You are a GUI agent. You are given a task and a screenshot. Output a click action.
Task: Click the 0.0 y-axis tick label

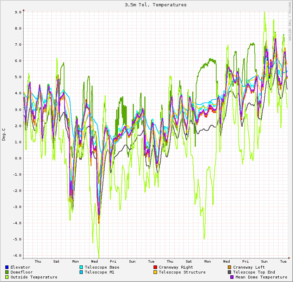point(18,158)
